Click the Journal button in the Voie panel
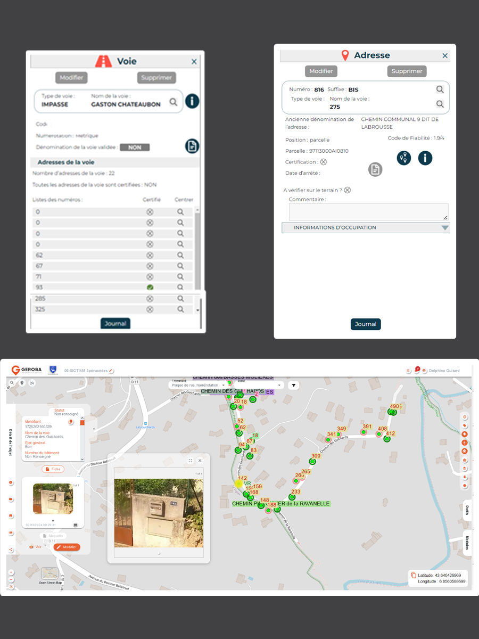479x639 pixels. coord(115,323)
